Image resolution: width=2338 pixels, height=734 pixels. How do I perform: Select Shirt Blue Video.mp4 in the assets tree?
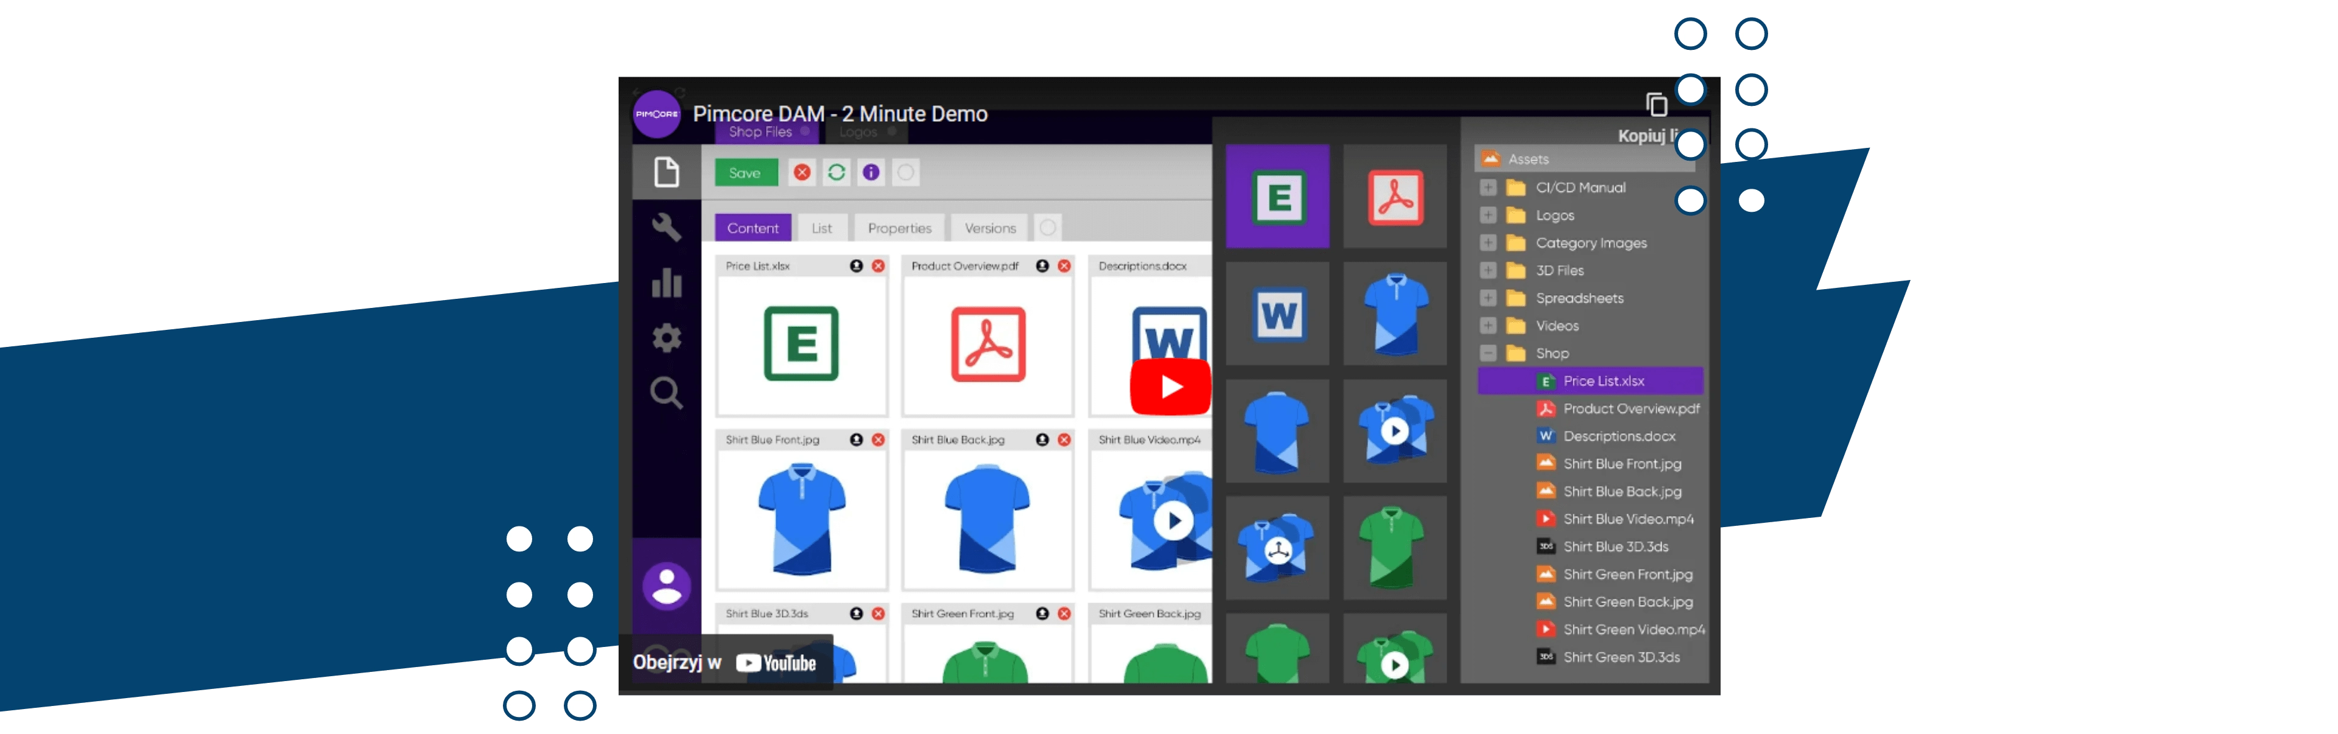click(x=1615, y=519)
